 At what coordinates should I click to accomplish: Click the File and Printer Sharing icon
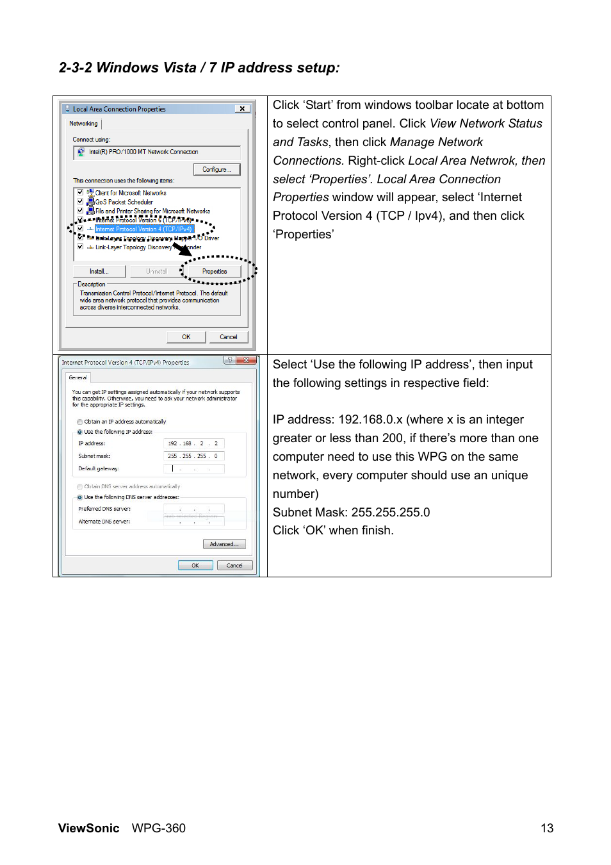[x=90, y=210]
